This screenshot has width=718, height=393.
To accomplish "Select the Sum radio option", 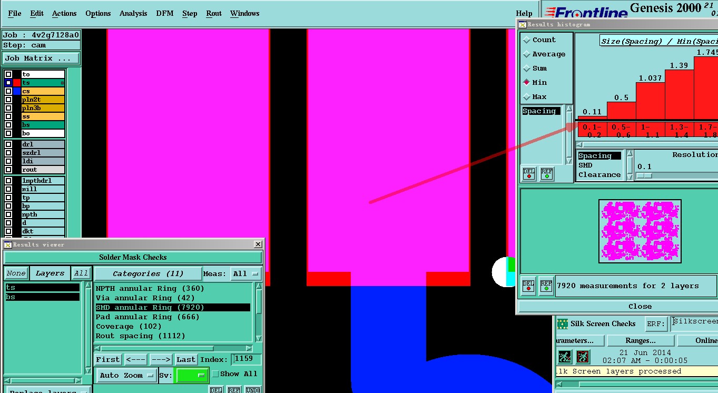I will click(527, 68).
